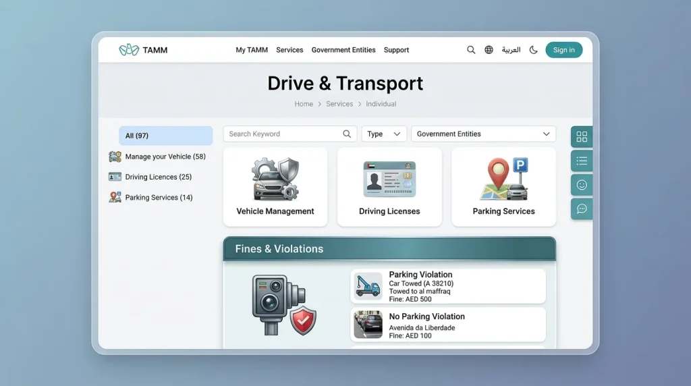Select Driving Licences (25) category
The width and height of the screenshot is (691, 386).
click(158, 177)
